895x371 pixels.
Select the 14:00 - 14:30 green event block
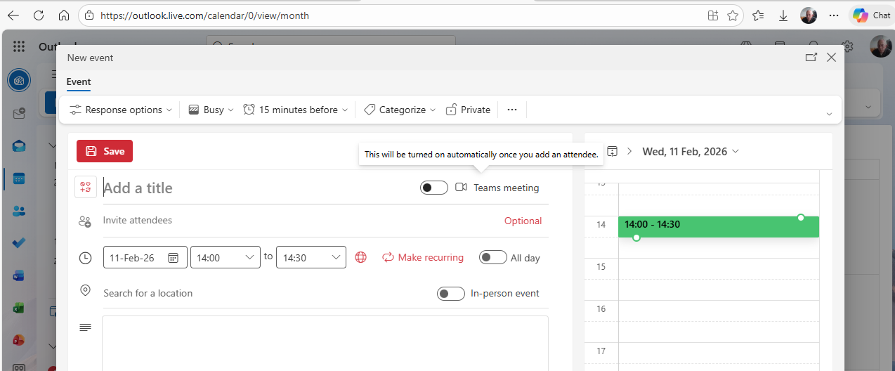click(719, 226)
